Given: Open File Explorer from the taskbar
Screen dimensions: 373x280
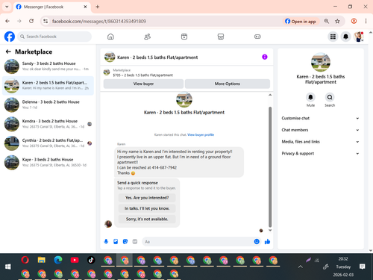Looking at the screenshot, I should pyautogui.click(x=42, y=260).
